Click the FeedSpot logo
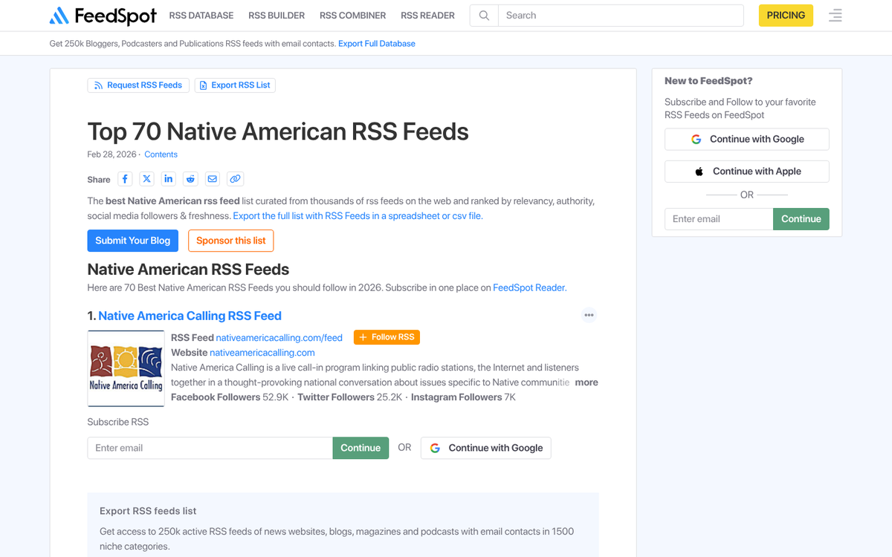This screenshot has width=892, height=557. click(x=103, y=15)
